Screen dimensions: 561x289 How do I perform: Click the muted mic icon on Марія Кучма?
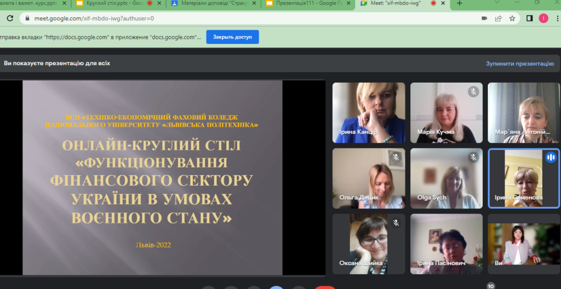click(473, 92)
